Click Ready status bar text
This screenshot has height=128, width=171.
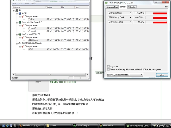[15, 78]
